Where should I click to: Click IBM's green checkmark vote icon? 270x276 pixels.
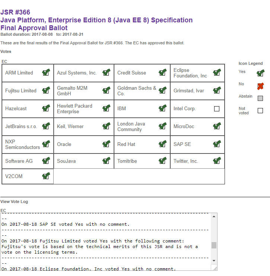pos(163,108)
